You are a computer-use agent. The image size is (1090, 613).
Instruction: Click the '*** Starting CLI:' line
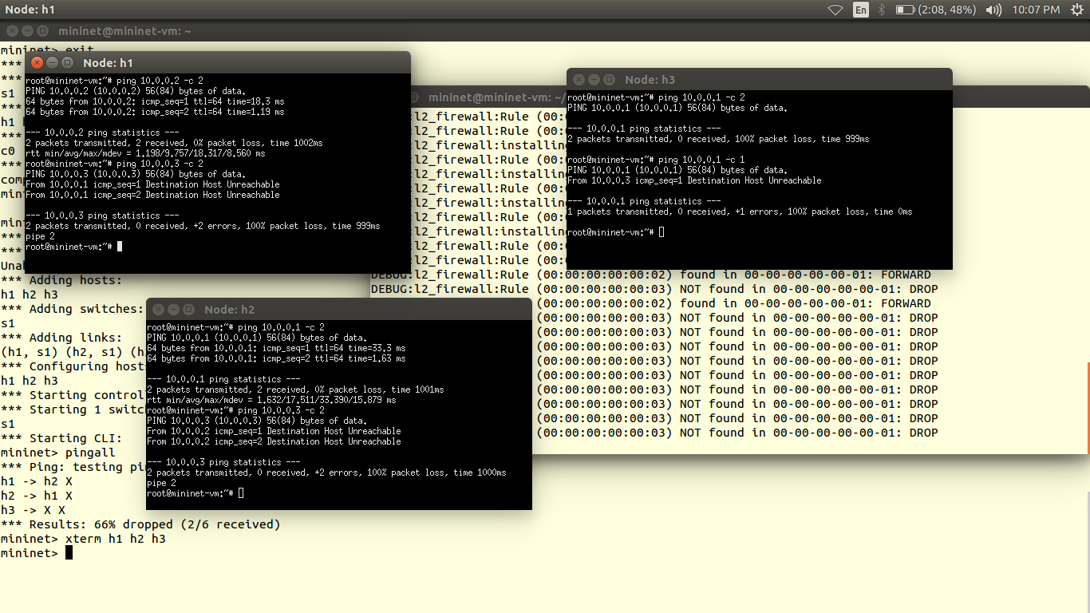(61, 438)
